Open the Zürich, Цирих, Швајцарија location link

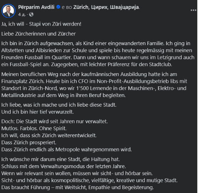[106, 7]
